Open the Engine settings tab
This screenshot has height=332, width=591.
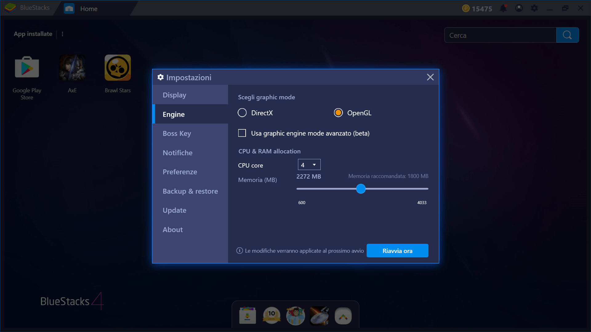[173, 114]
